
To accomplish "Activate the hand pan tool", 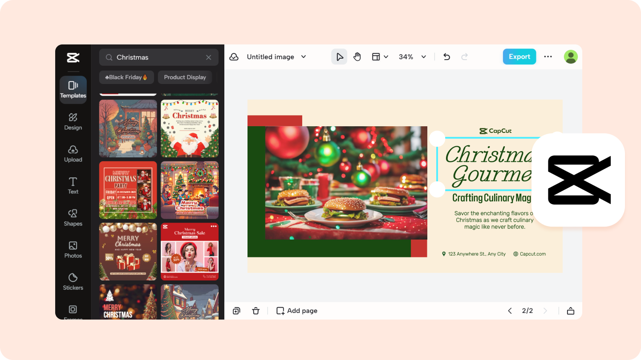I will tap(357, 56).
